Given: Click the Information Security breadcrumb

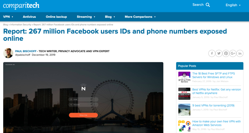Looking at the screenshot, I should (x=21, y=24).
